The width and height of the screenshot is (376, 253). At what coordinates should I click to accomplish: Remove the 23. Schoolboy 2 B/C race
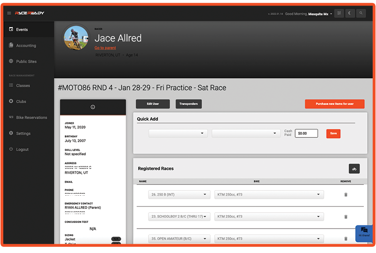346,217
